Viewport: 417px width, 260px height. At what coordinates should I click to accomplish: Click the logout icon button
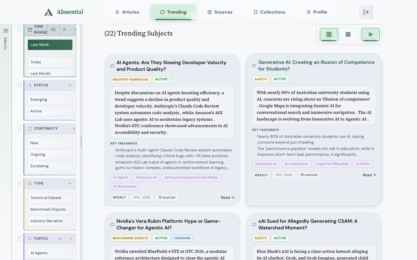pyautogui.click(x=366, y=12)
